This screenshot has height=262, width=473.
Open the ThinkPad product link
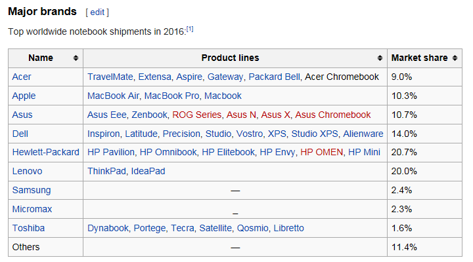(x=106, y=171)
